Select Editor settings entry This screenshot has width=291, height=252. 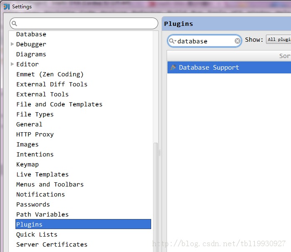[28, 64]
